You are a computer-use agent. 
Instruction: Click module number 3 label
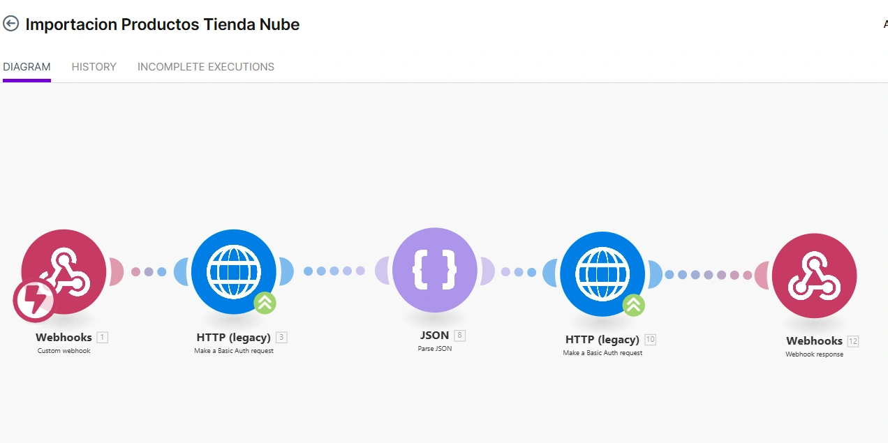[281, 338]
